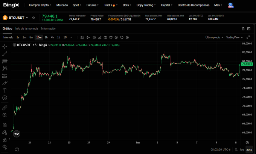This screenshot has height=154, width=256.
Task: Open the Spot menu
Action: coord(77,5)
